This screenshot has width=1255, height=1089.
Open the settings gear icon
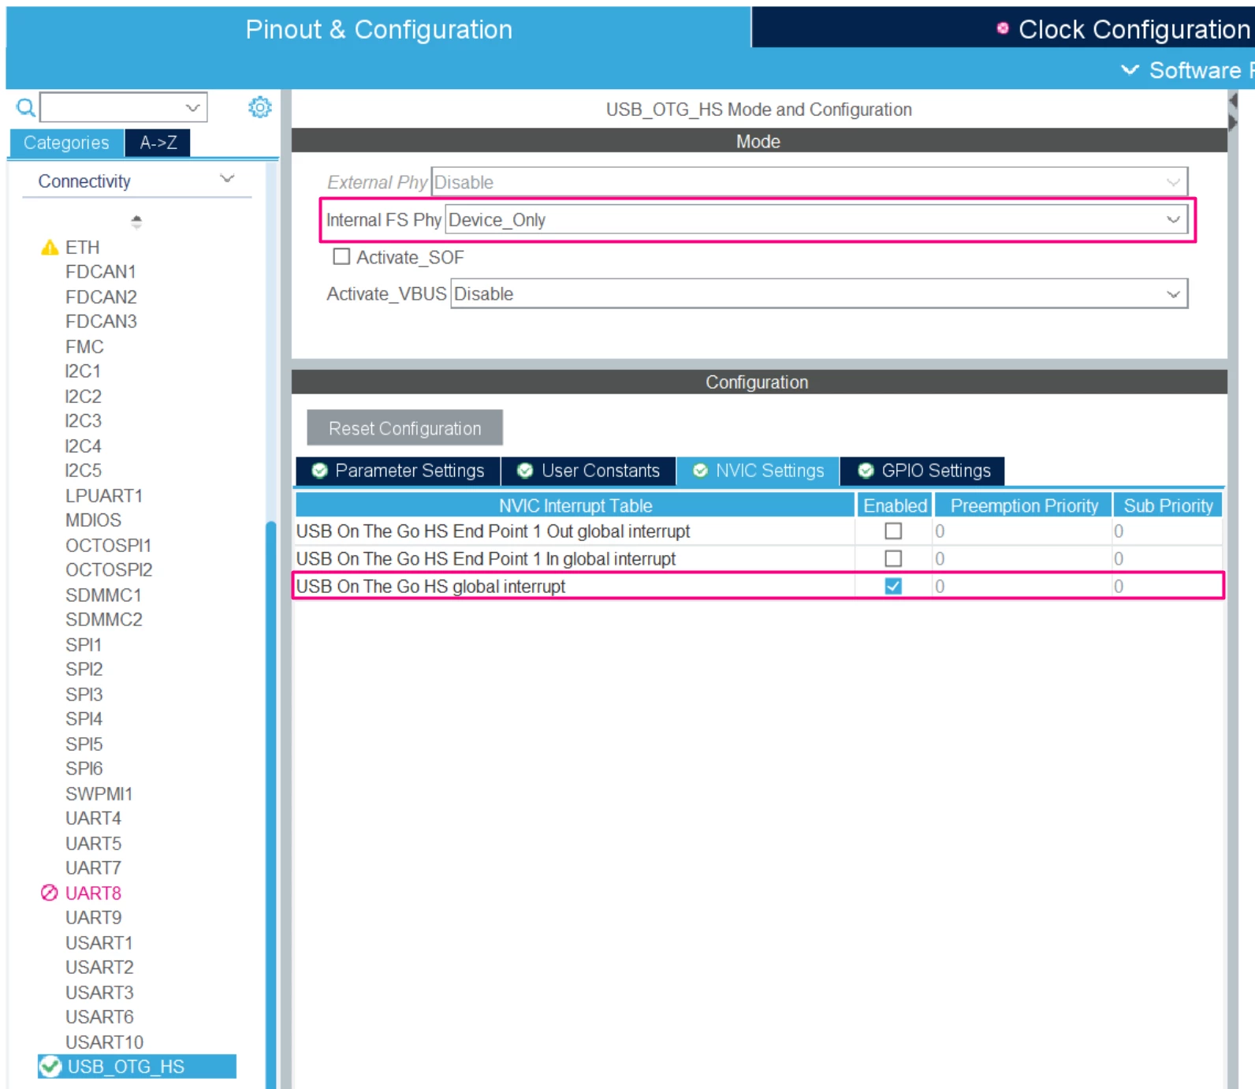259,107
